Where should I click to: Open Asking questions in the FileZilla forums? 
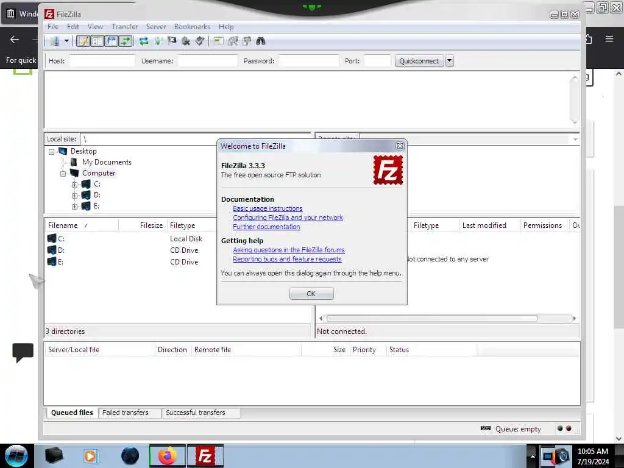coord(288,250)
